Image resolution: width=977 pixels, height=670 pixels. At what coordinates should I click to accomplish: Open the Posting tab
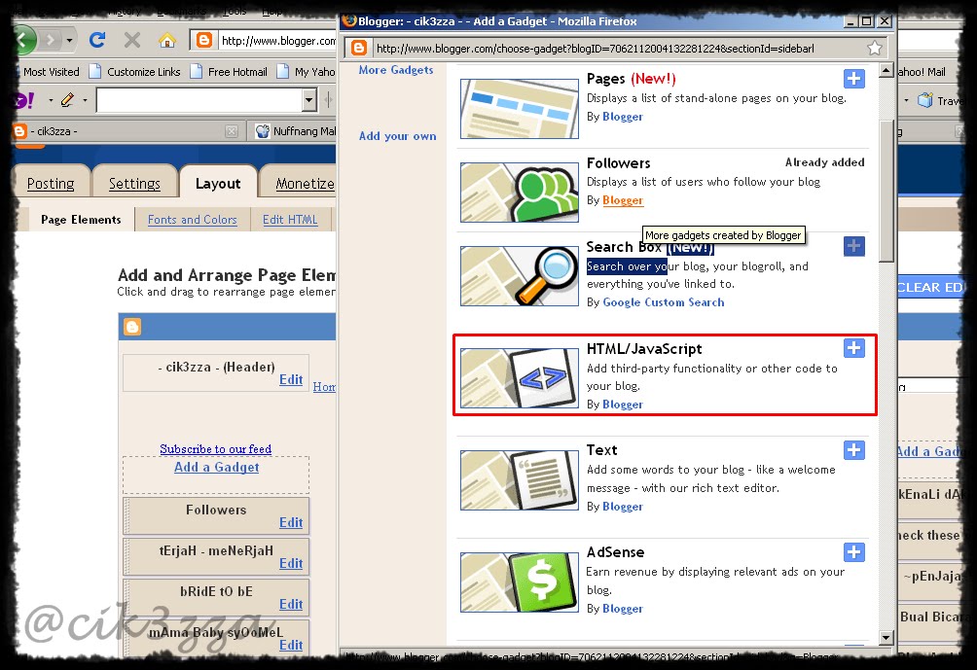click(51, 184)
